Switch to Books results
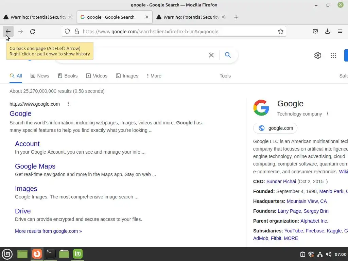Image resolution: width=348 pixels, height=261 pixels. 68,76
